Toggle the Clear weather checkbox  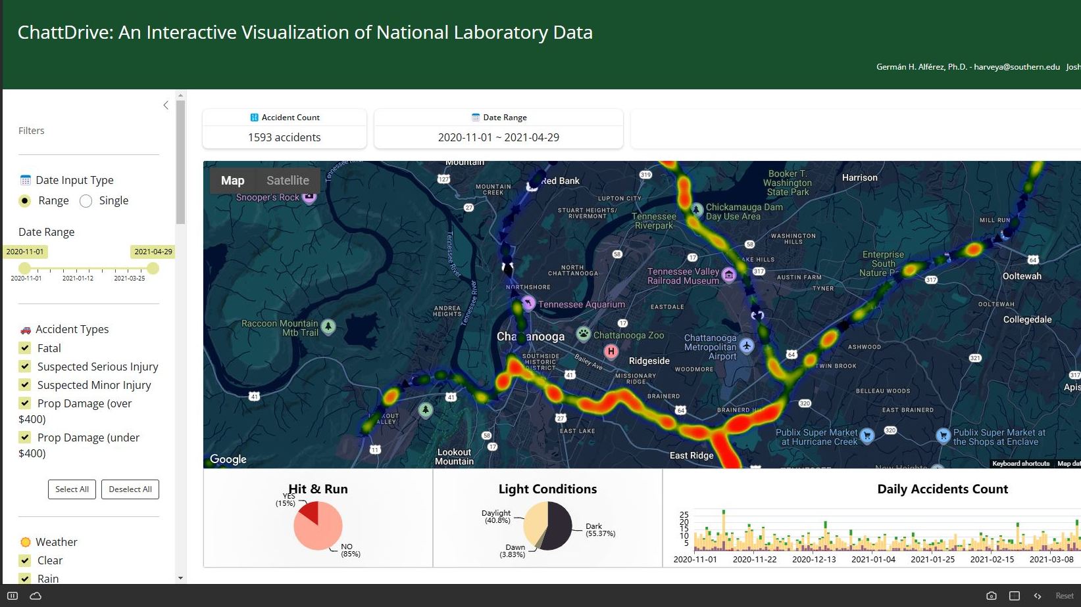(25, 560)
